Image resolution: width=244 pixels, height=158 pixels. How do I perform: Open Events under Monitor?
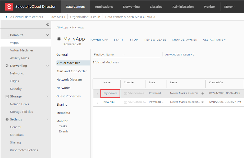(x=64, y=131)
